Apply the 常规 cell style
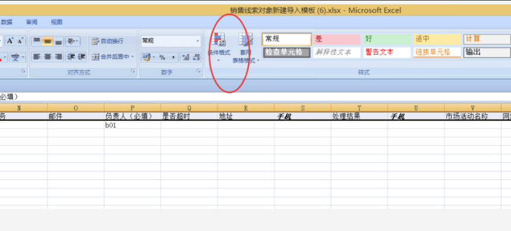This screenshot has height=231, width=511. 287,39
